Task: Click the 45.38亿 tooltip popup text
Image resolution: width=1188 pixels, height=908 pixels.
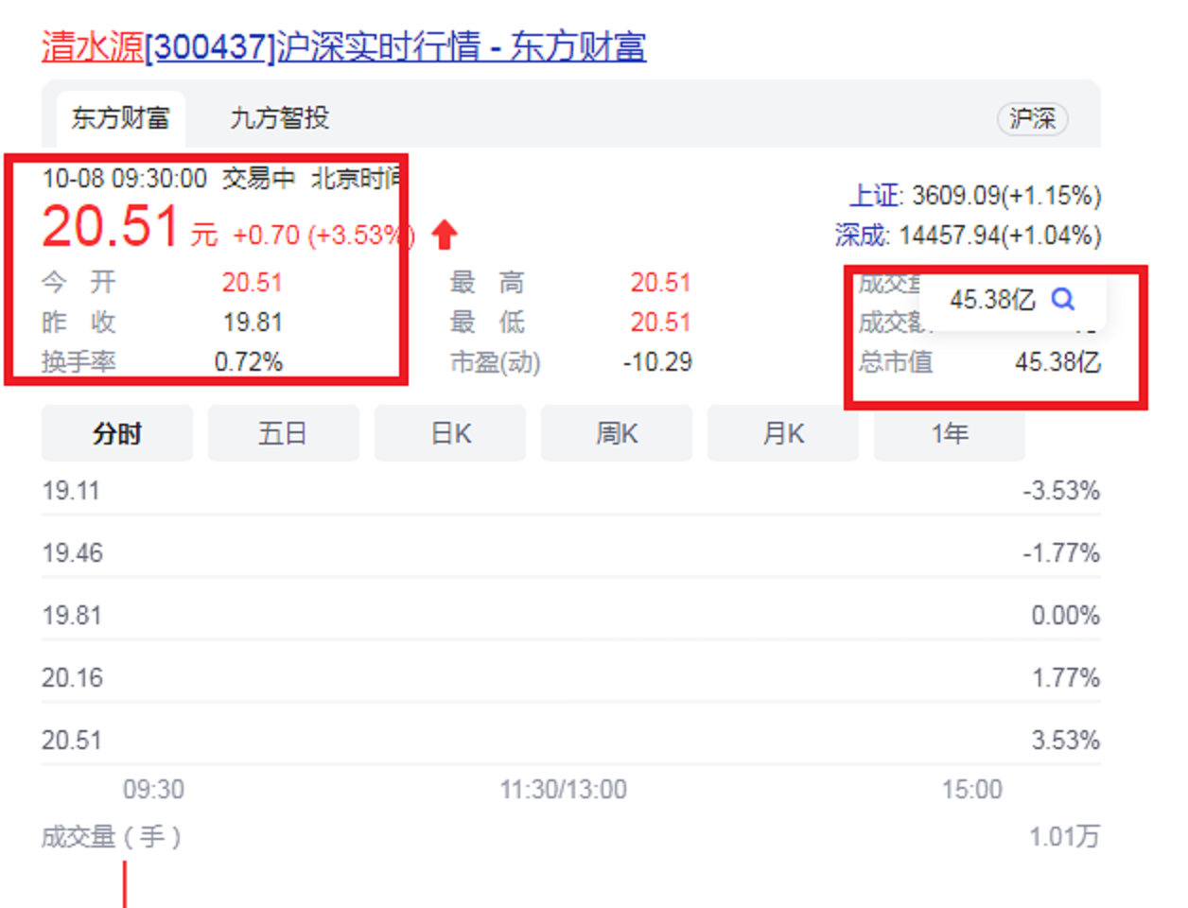Action: click(992, 300)
